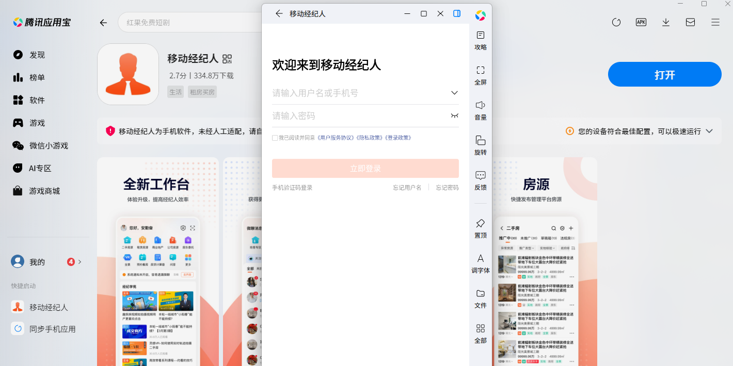This screenshot has width=733, height=366.
Task: Click the 忘记密码 link
Action: coord(447,188)
